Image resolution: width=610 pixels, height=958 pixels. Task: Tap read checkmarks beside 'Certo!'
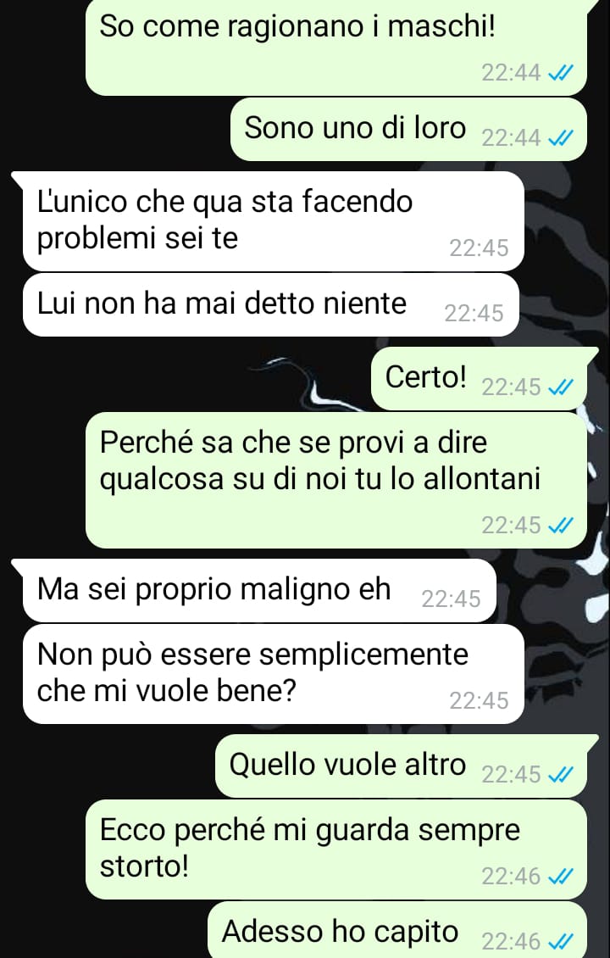pos(561,387)
